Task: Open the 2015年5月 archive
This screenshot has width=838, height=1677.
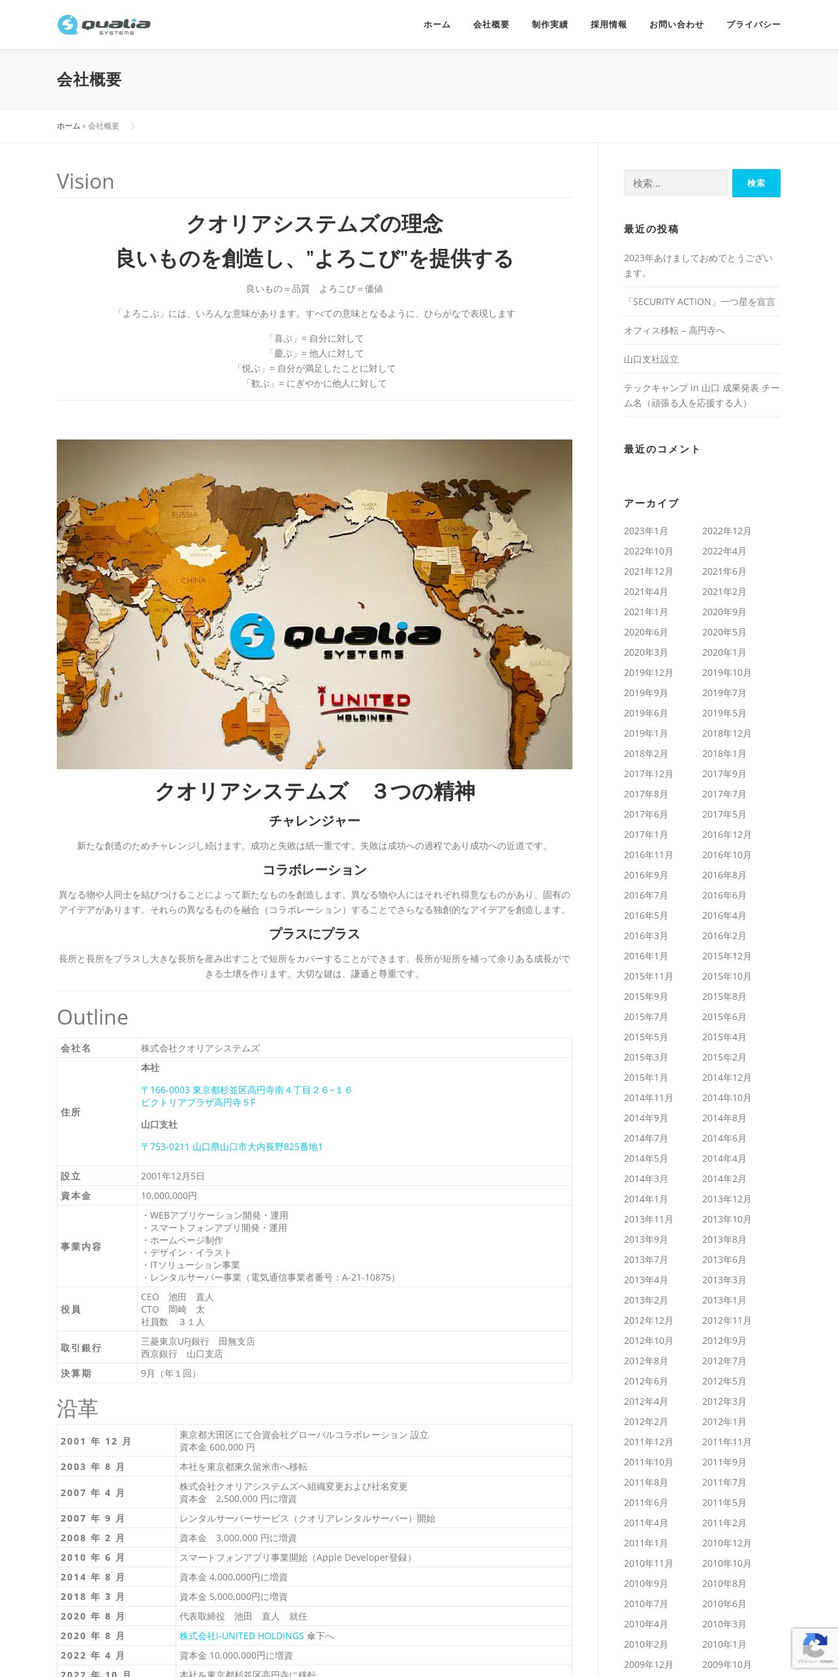Action: click(645, 1037)
